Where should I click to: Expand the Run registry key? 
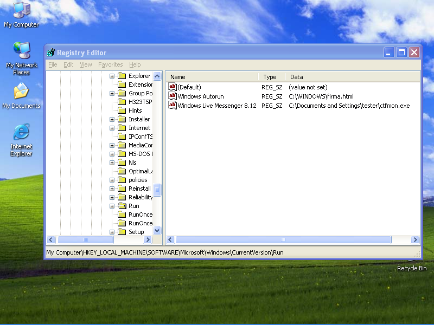112,206
